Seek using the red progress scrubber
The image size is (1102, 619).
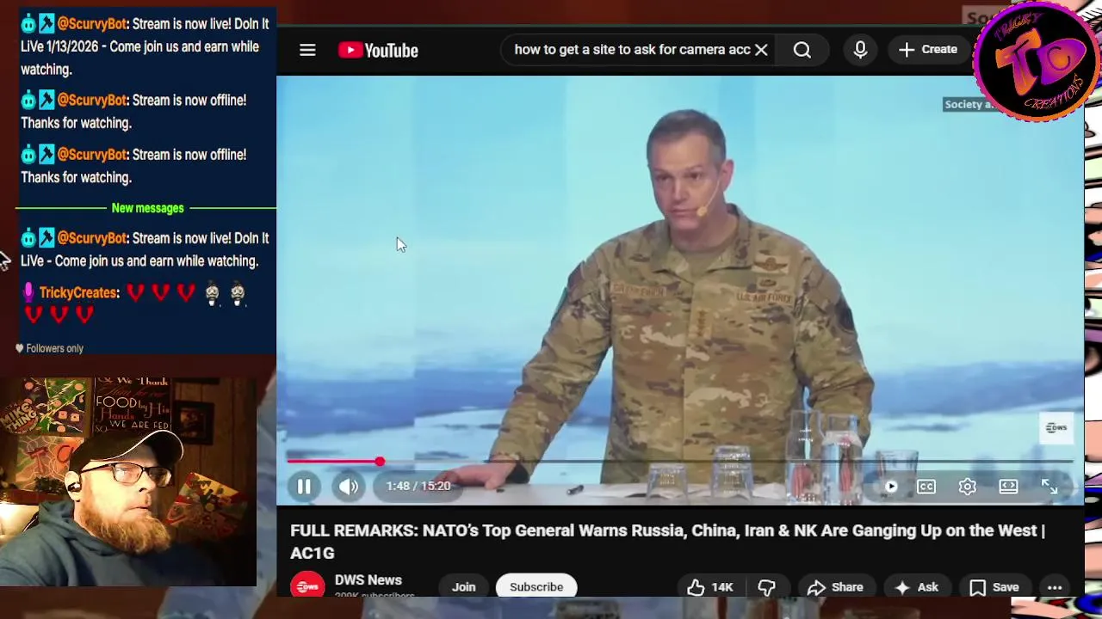tap(380, 462)
